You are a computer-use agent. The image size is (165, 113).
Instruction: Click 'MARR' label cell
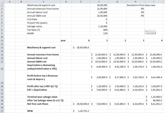point(44,33)
